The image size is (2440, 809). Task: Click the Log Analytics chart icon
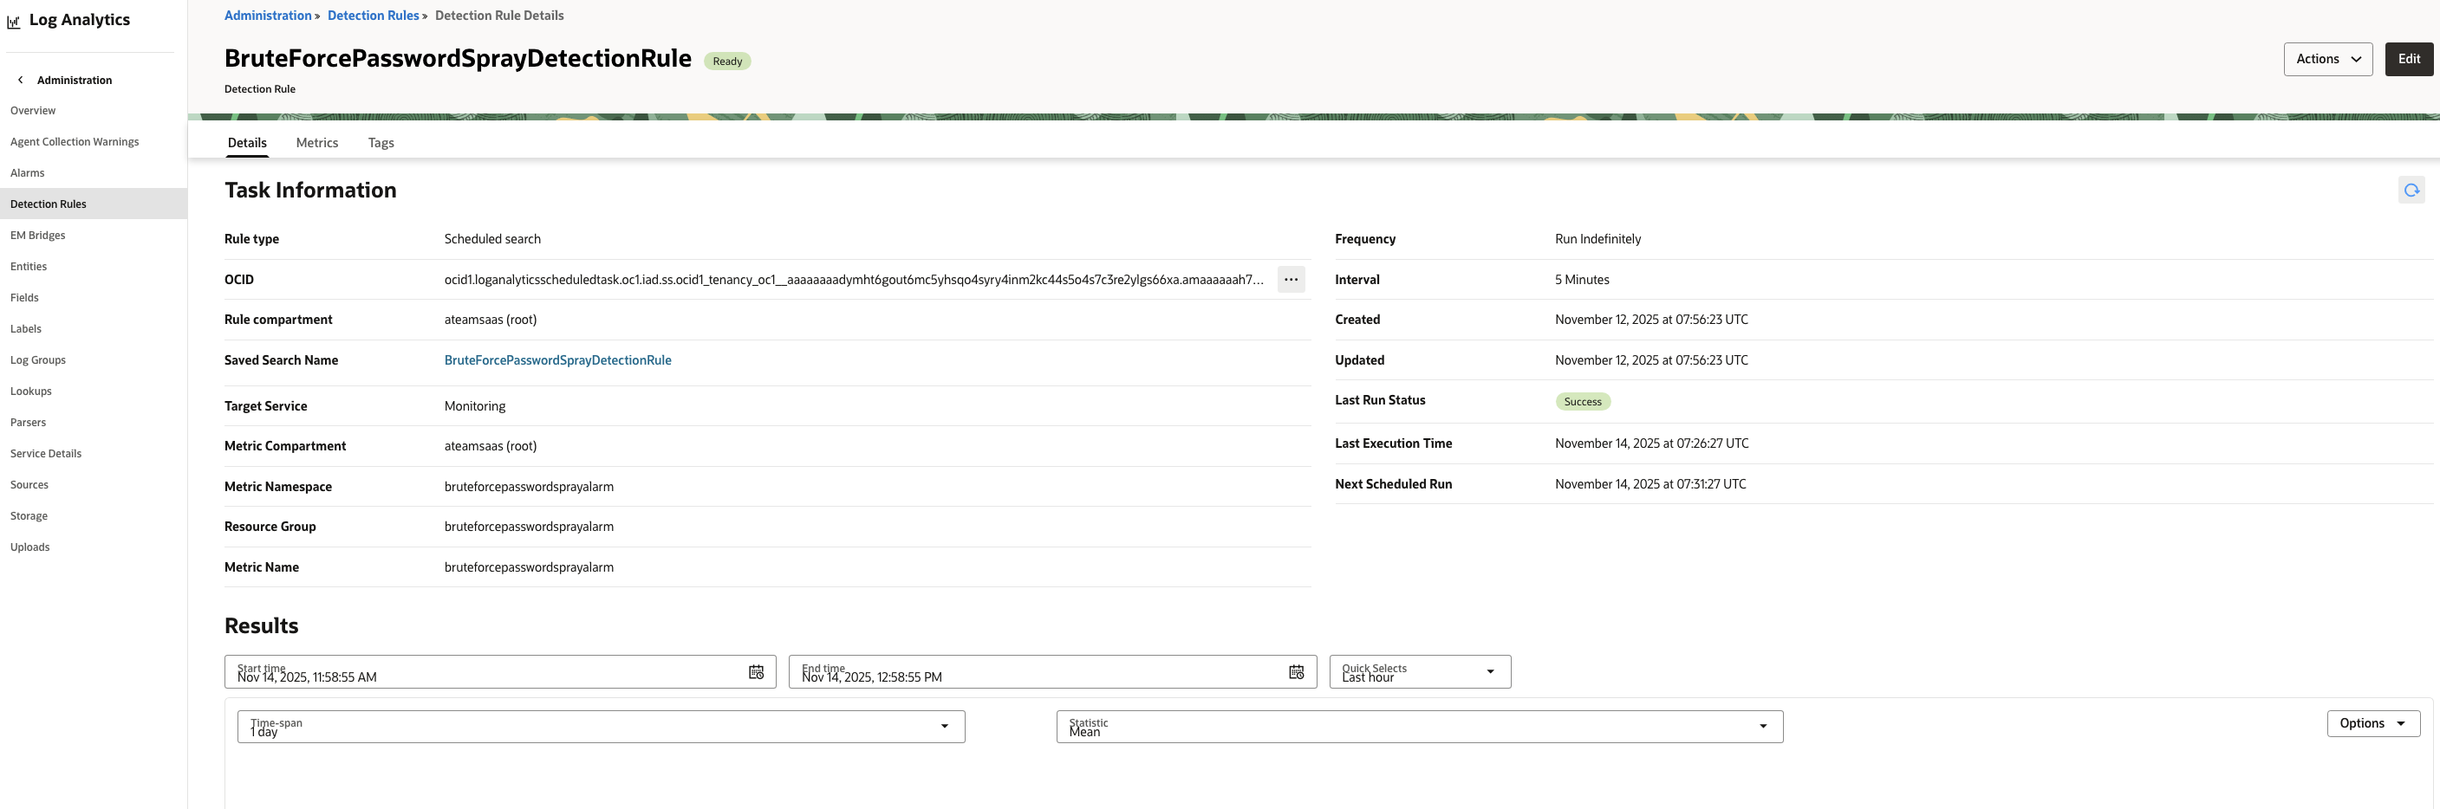coord(13,21)
